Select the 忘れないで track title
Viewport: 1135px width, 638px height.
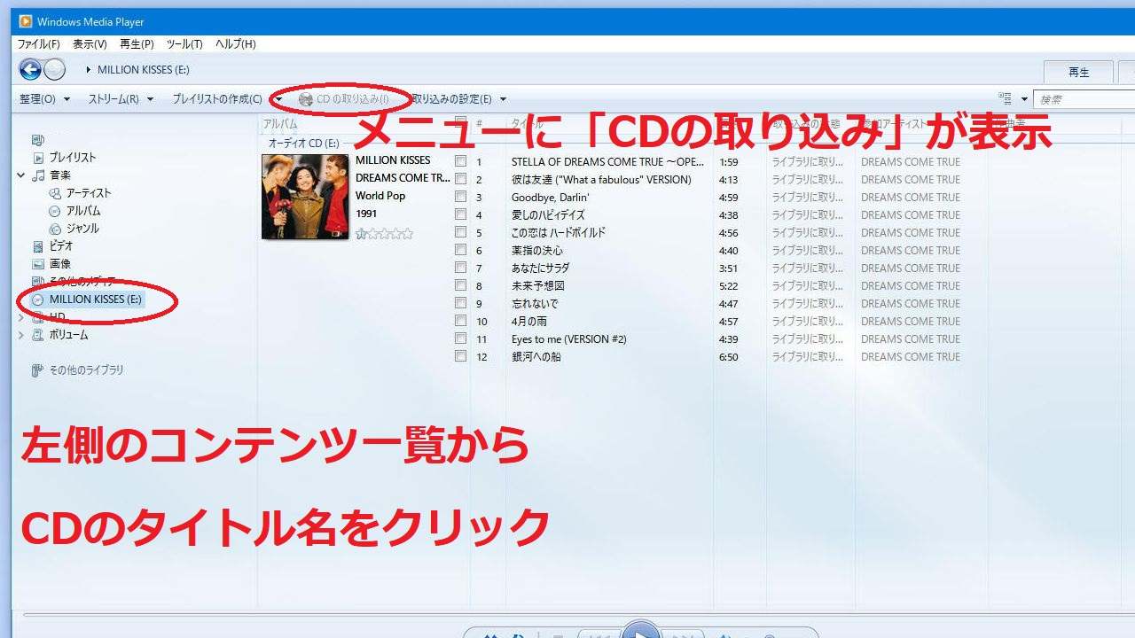click(x=535, y=303)
